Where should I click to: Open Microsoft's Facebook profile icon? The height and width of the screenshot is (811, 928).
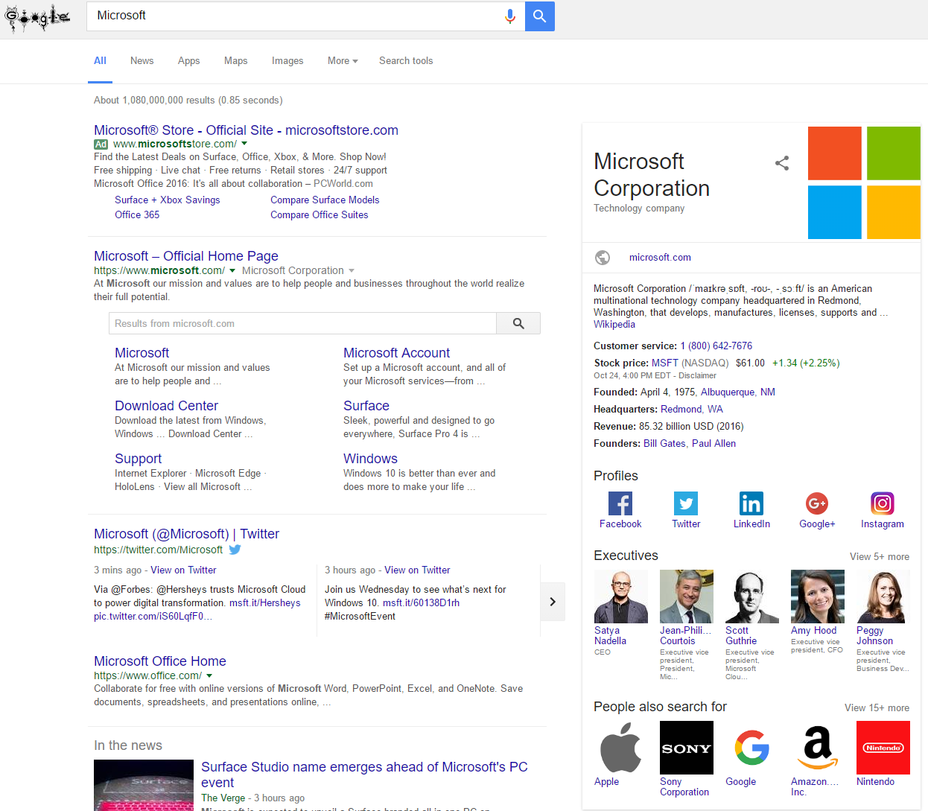click(x=620, y=504)
